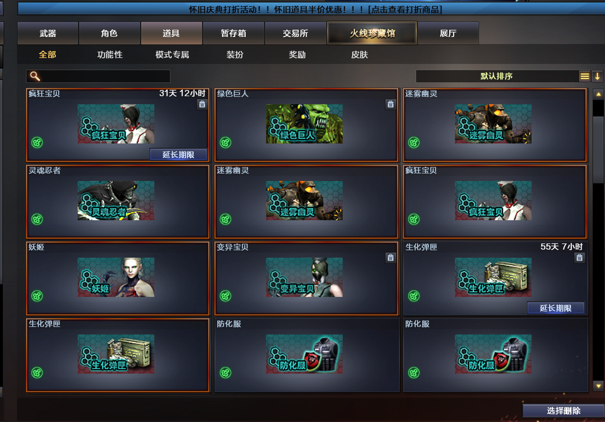Open the 默认排序 sorting dropdown

(497, 76)
